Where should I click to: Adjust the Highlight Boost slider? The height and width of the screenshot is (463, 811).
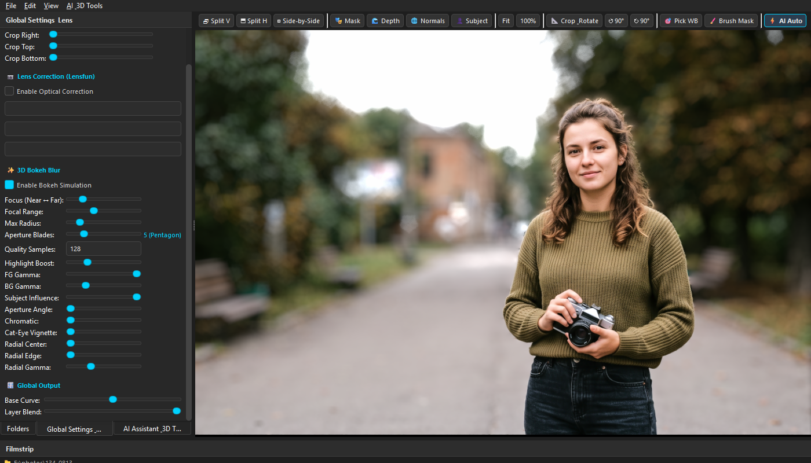104,262
